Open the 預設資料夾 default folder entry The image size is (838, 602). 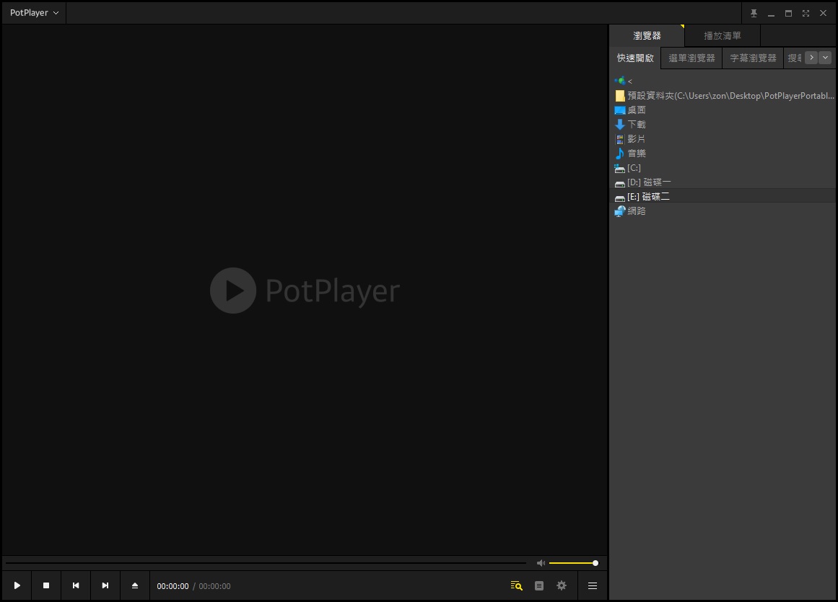tap(723, 96)
